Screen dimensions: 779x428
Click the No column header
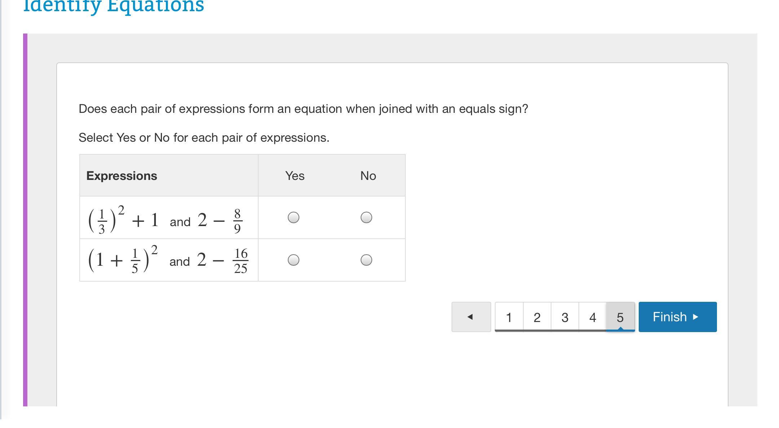click(x=368, y=176)
